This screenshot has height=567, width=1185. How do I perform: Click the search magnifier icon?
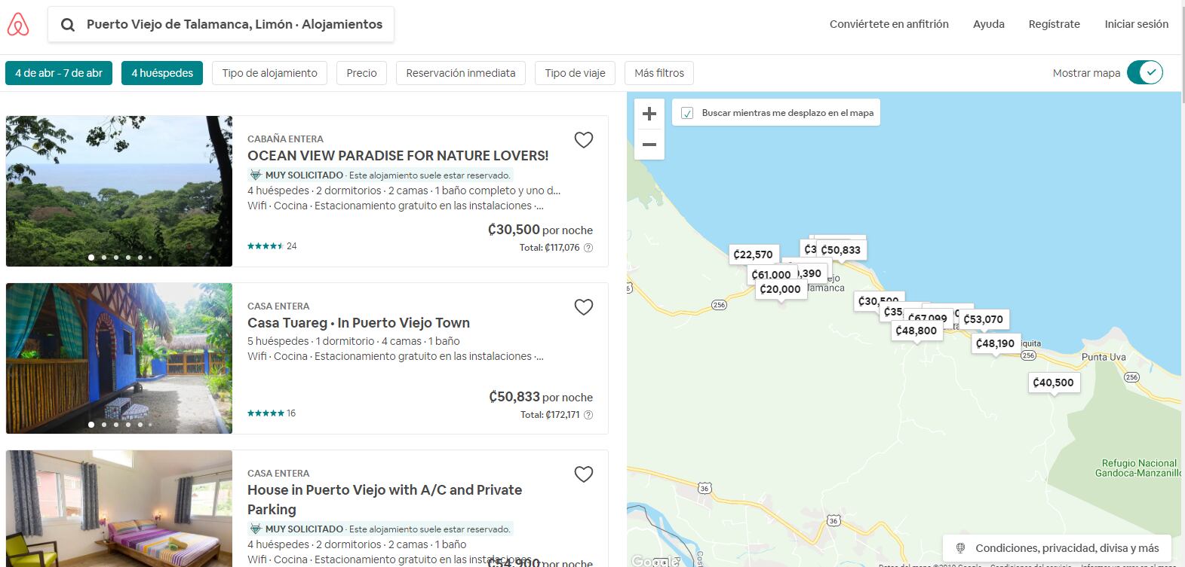coord(68,25)
